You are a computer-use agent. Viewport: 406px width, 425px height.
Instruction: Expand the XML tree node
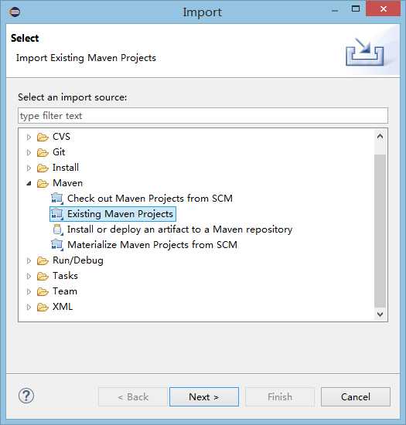(x=29, y=307)
